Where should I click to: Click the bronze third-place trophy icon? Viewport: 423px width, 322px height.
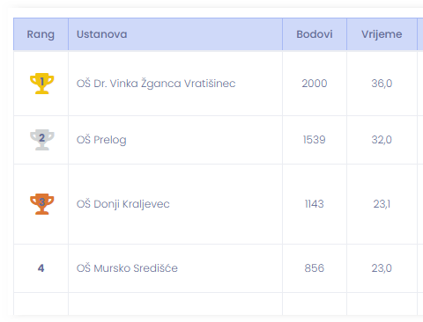coord(41,204)
